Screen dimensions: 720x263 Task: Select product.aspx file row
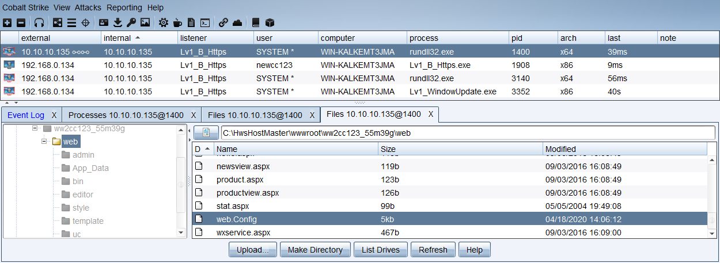pyautogui.click(x=450, y=180)
